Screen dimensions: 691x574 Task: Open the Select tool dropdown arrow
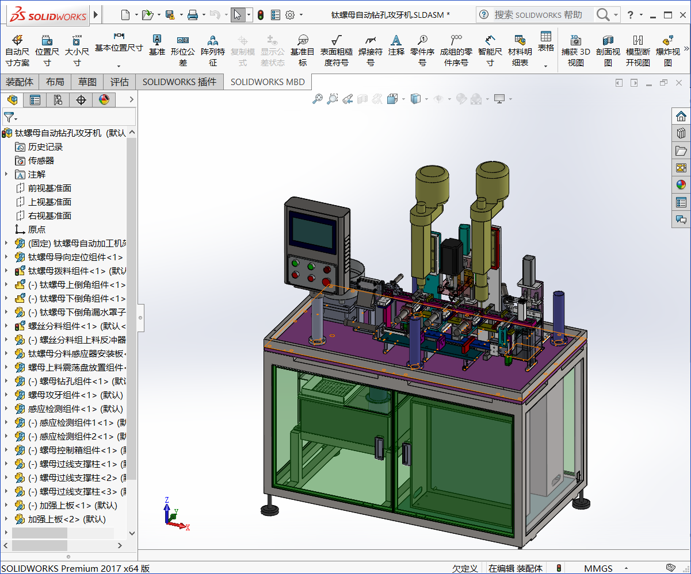pyautogui.click(x=249, y=15)
